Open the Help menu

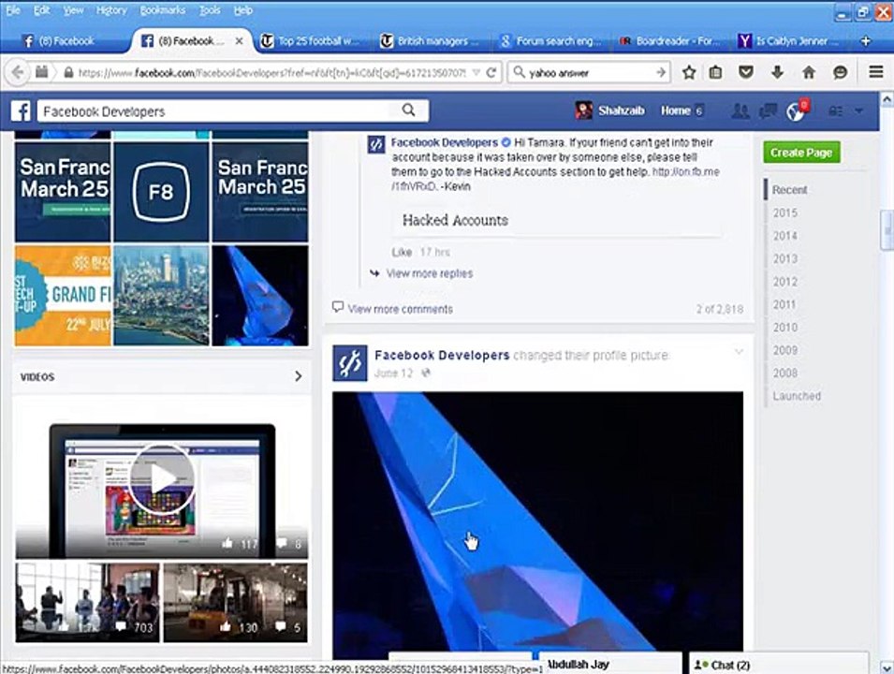(242, 10)
